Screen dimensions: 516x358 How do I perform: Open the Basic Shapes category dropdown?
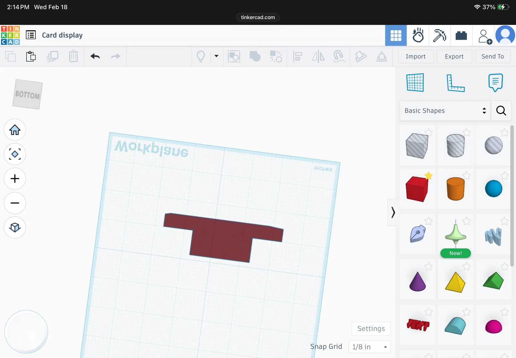[x=445, y=111]
